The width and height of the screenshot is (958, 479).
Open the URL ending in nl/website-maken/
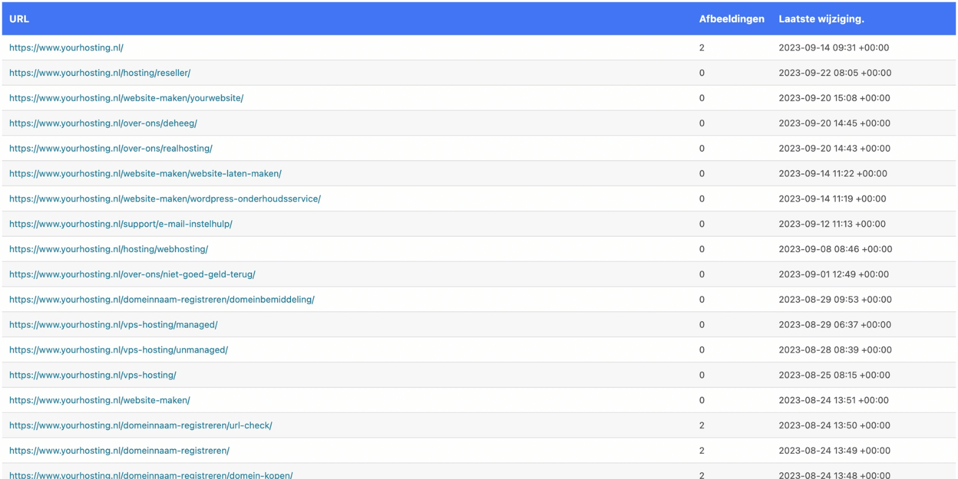coord(100,400)
